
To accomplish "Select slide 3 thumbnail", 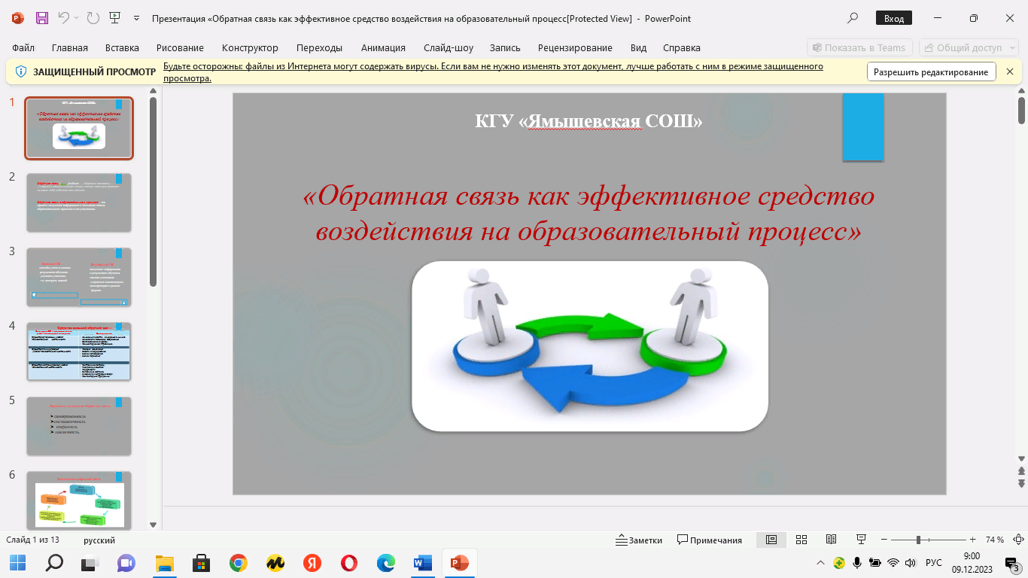I will pyautogui.click(x=79, y=277).
